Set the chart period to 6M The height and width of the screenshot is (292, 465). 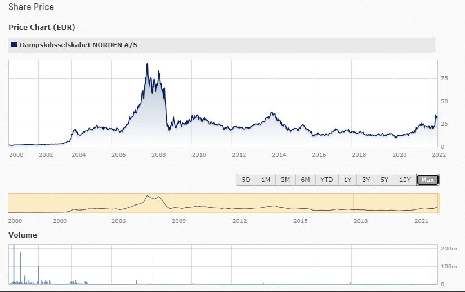[x=305, y=180]
